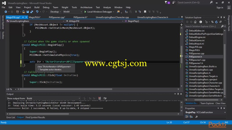
Task: Click Sync with Active Document icon
Action: (212, 22)
